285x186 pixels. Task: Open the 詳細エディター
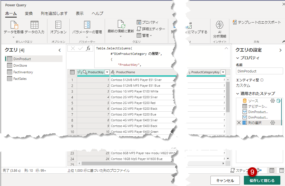[151, 29]
